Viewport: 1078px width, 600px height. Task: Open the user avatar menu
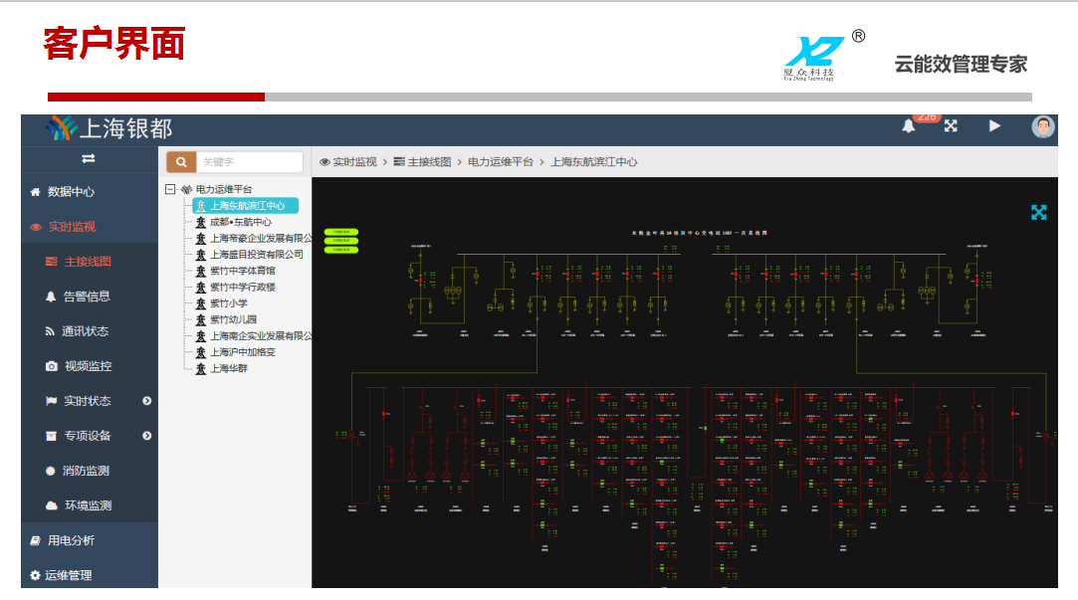click(x=1043, y=126)
